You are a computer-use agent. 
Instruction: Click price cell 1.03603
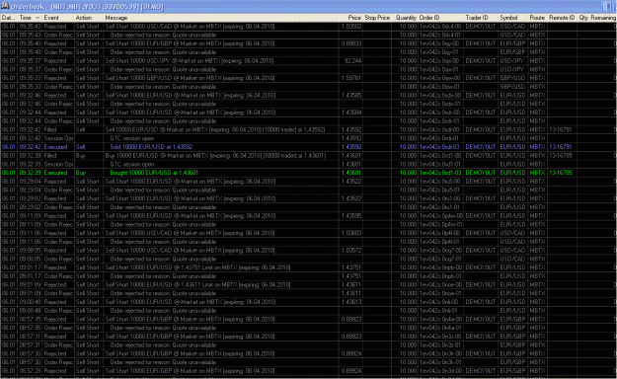[351, 233]
